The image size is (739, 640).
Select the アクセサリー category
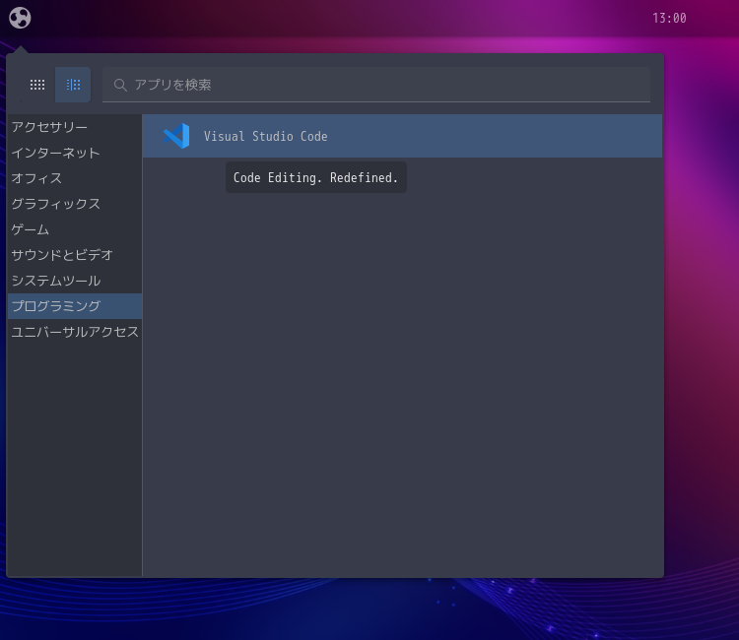click(75, 127)
